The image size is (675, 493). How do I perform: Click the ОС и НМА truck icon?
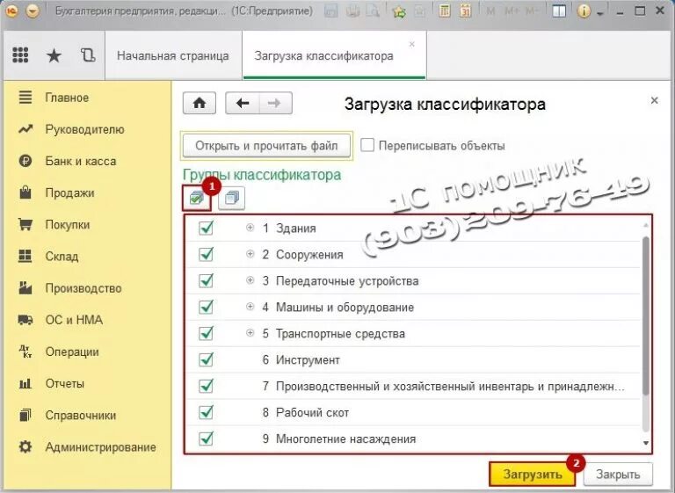pyautogui.click(x=25, y=320)
